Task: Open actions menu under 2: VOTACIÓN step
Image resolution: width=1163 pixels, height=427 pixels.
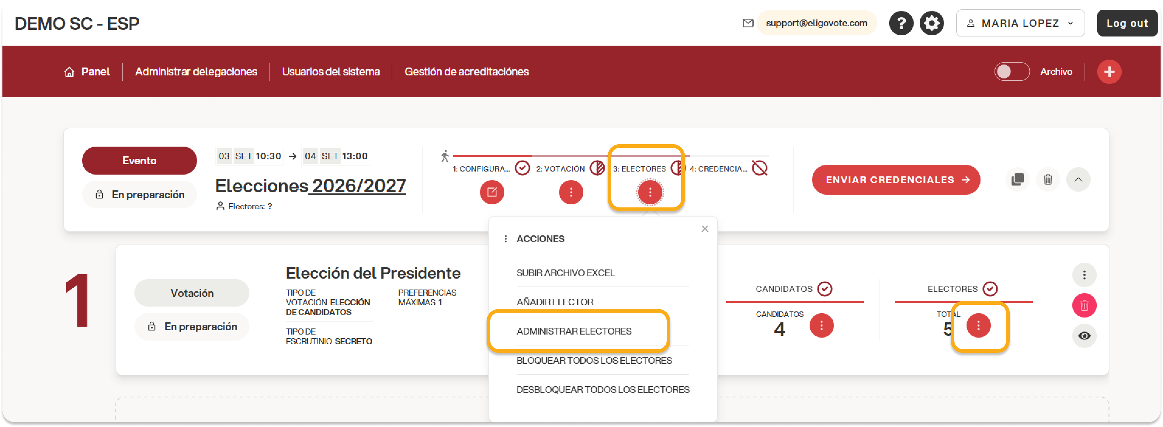Action: coord(571,192)
